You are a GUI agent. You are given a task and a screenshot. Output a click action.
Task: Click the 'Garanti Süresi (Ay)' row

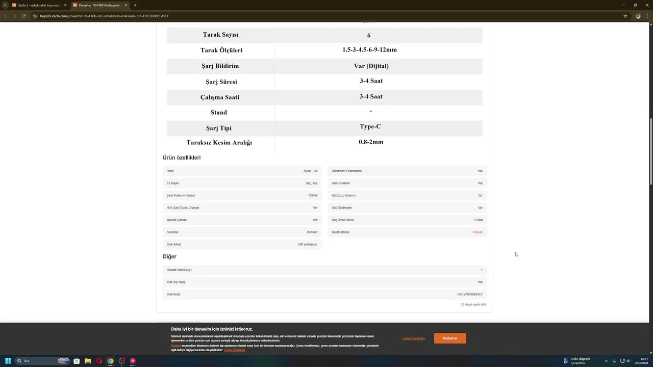click(324, 270)
